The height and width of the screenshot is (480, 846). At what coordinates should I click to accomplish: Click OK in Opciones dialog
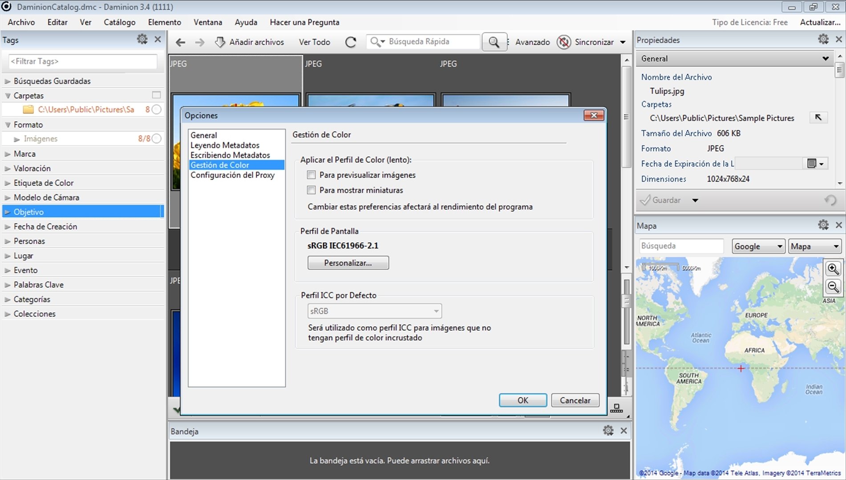(523, 400)
